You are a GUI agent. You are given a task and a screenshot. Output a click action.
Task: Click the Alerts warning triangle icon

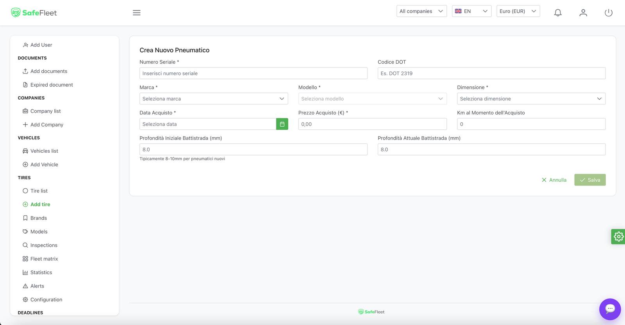click(25, 286)
